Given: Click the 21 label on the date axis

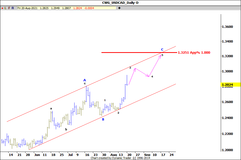Looking at the screenshot, I should 19,155.
